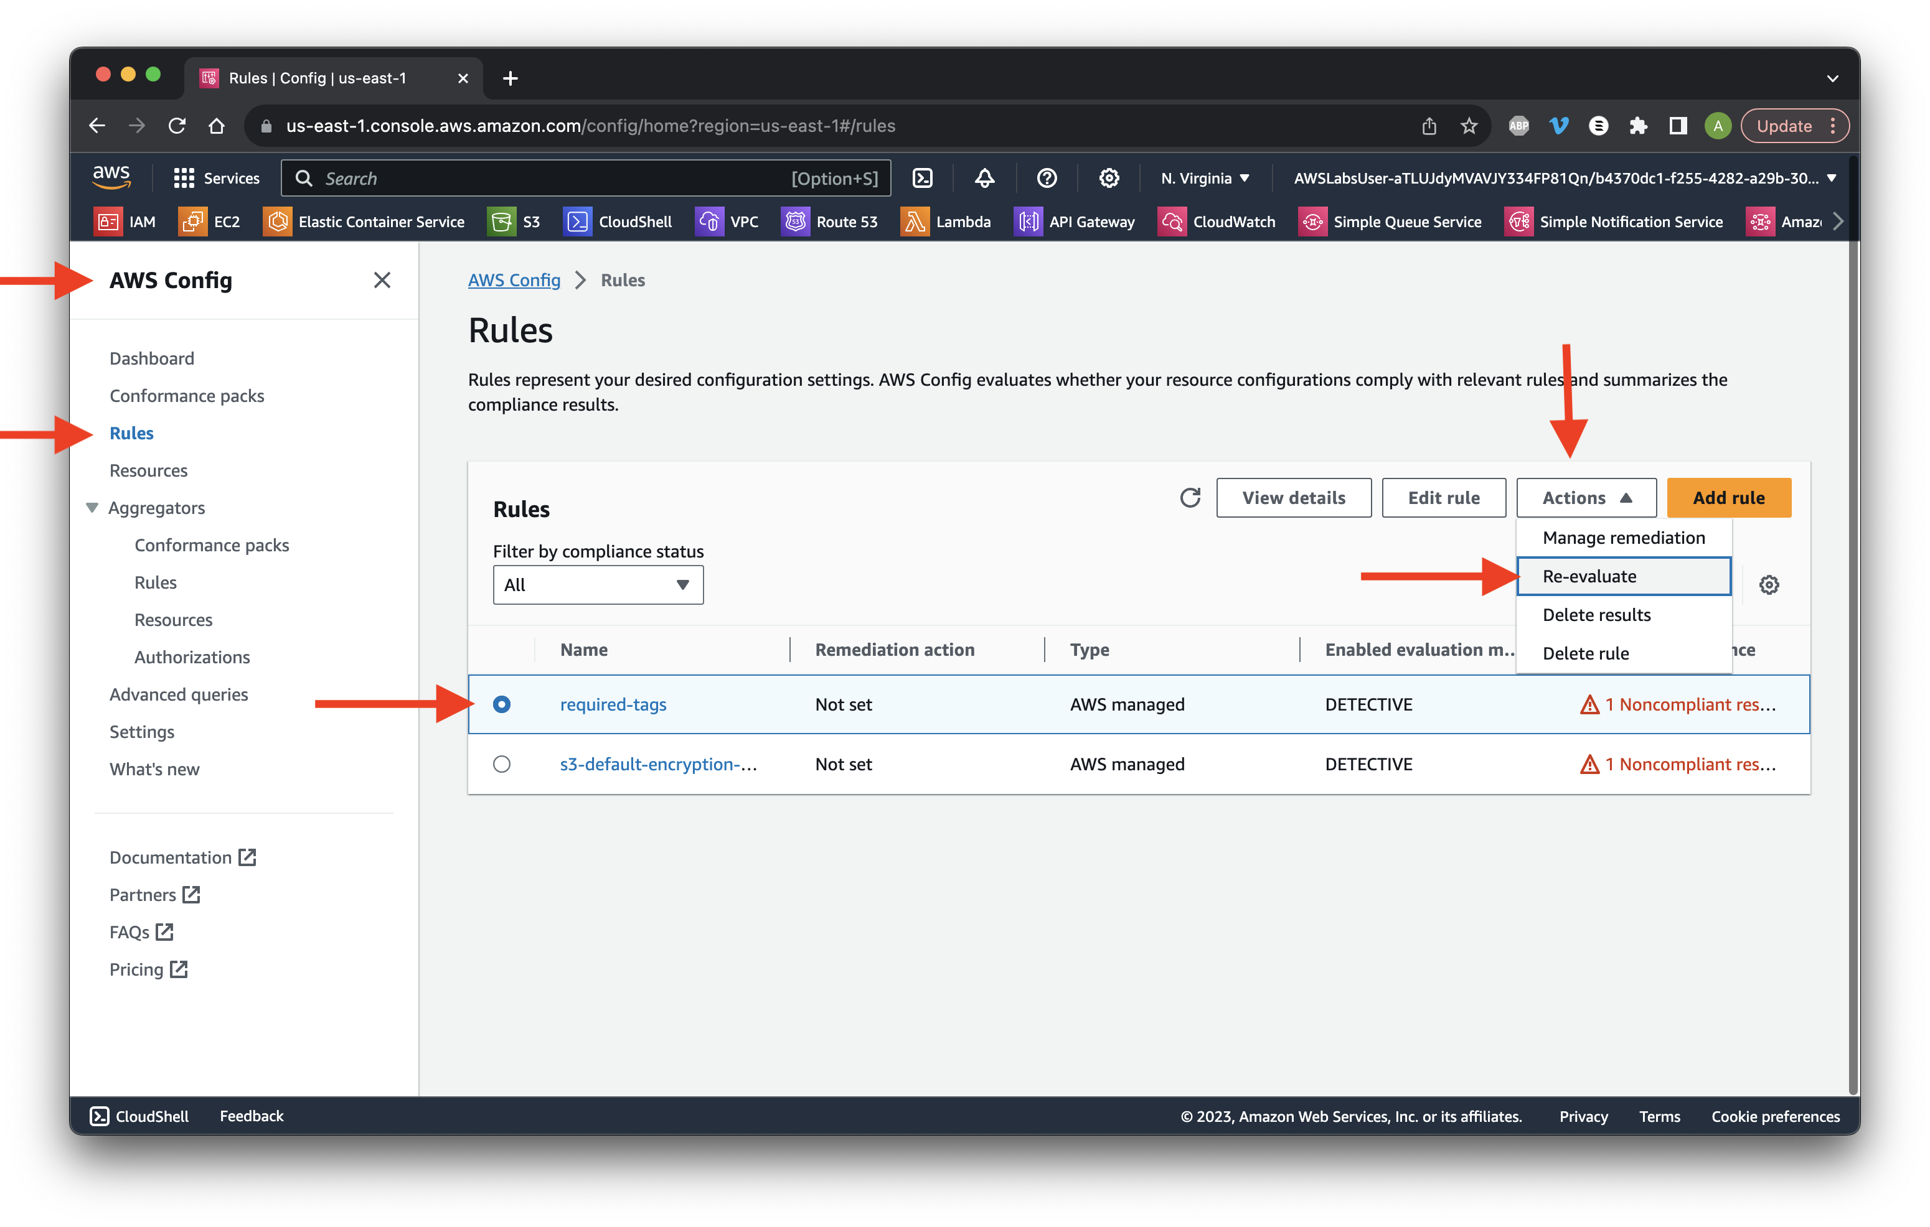Follow the AWS Config breadcrumb link
This screenshot has width=1930, height=1227.
514,279
